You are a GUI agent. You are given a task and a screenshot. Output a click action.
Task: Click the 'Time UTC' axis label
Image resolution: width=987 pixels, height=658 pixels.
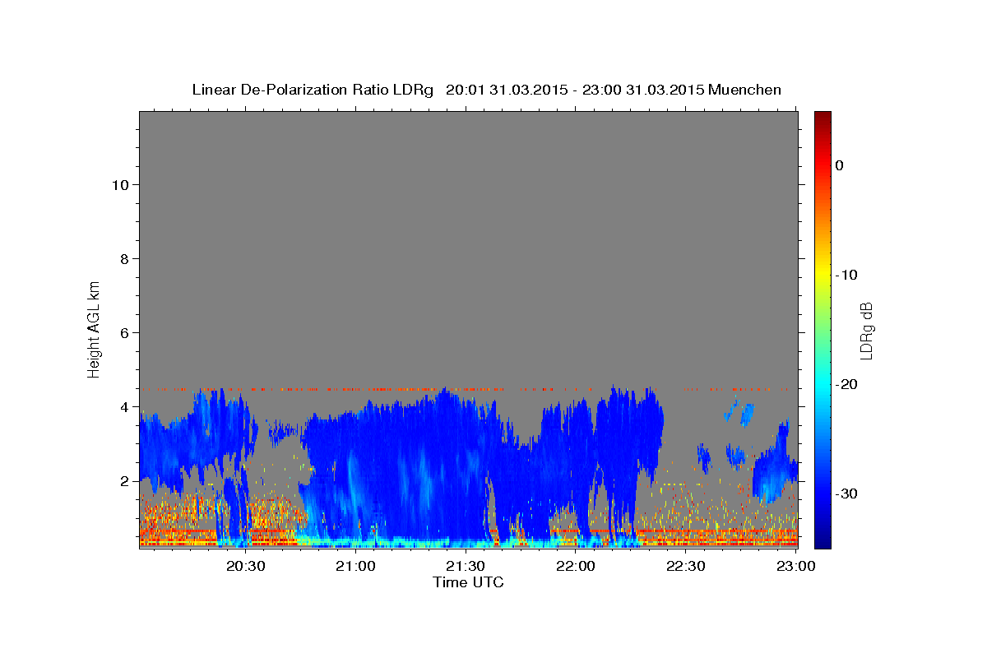click(469, 582)
